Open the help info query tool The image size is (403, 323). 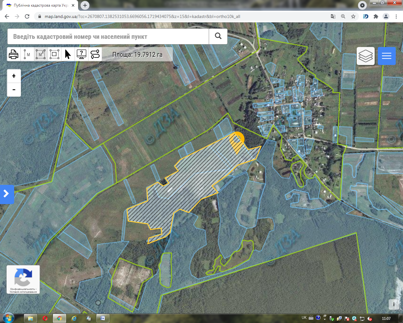coord(82,54)
